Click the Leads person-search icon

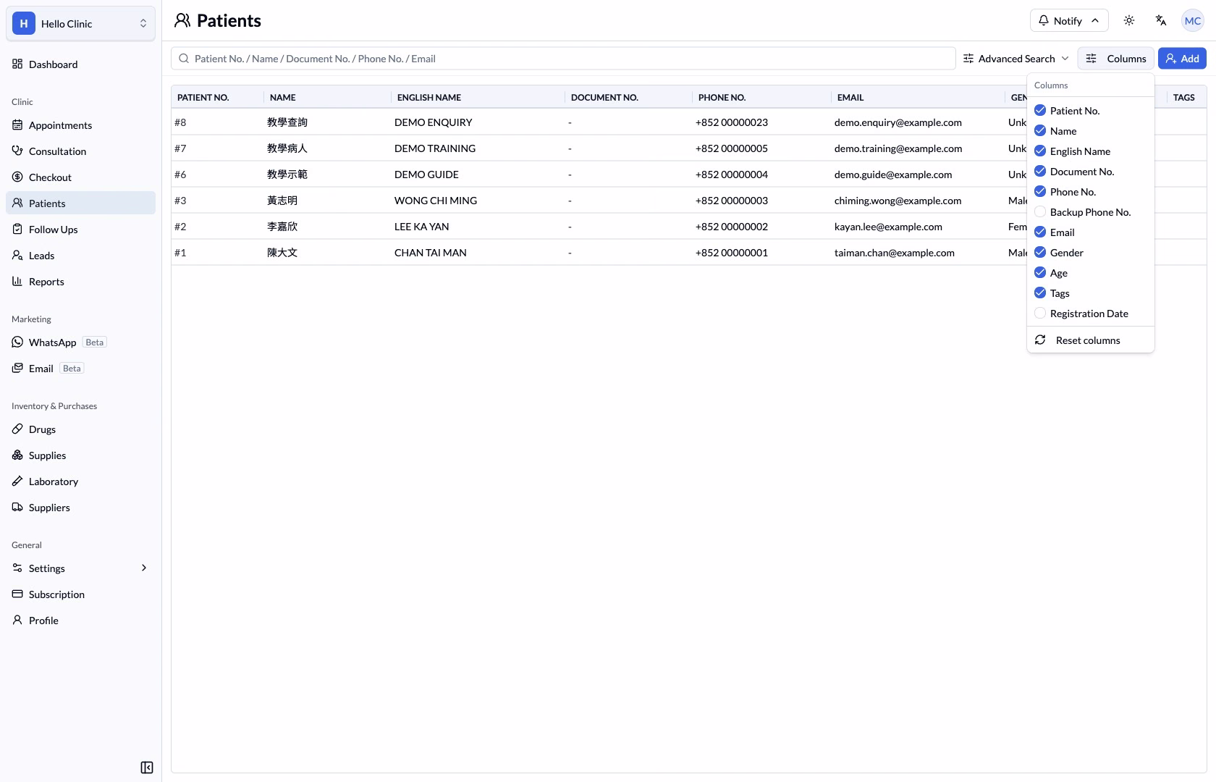[17, 256]
